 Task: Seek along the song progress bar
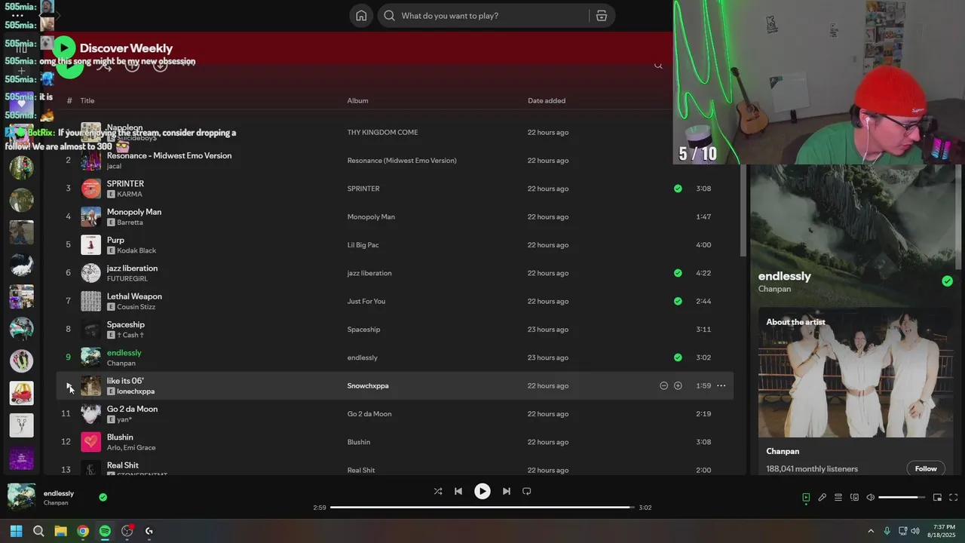[x=482, y=508]
